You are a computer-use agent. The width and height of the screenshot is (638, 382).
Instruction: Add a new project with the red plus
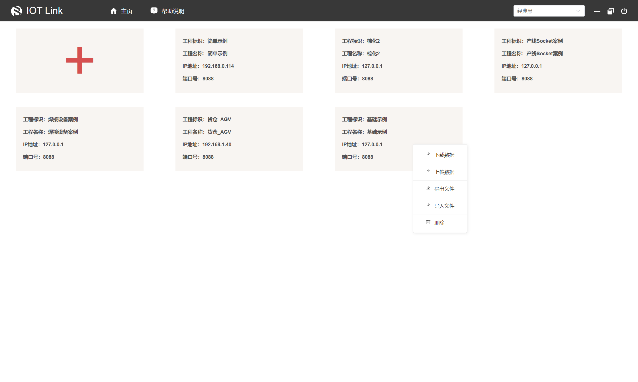80,60
